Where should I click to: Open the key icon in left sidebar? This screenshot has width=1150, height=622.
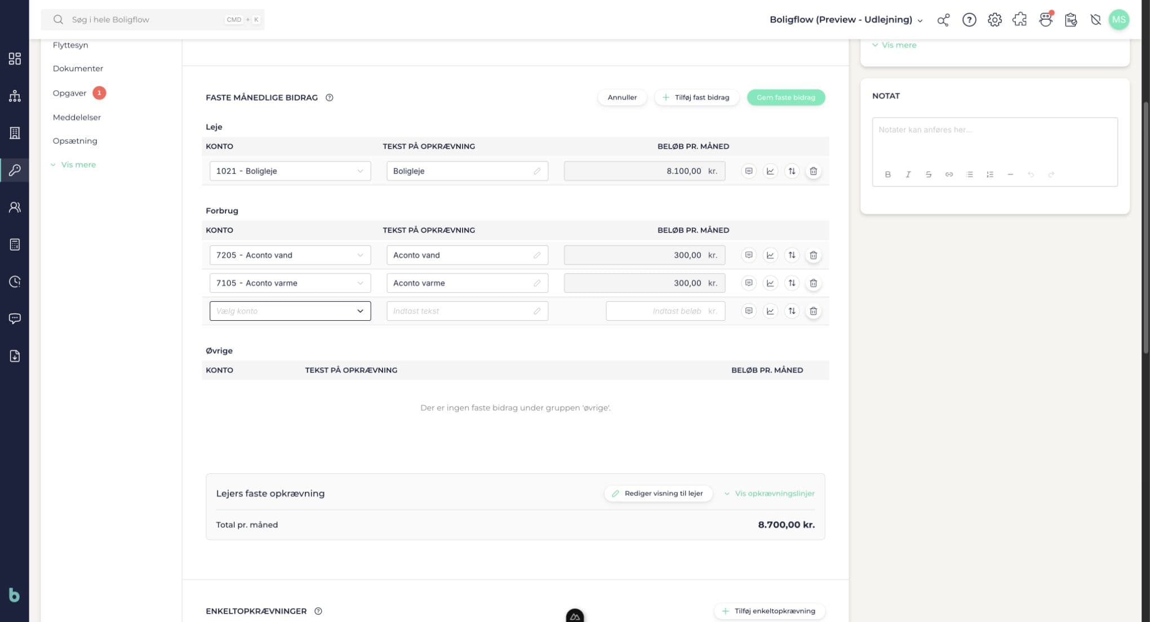15,170
